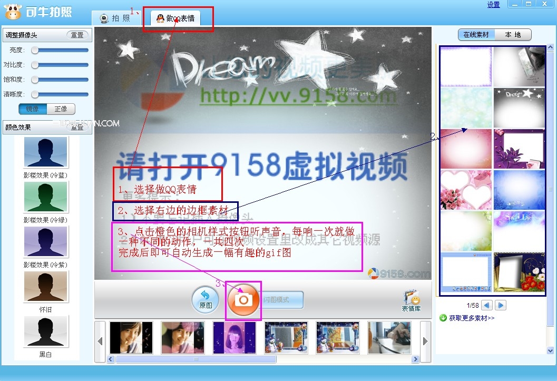
Task: Apply the 黑白 black-and-white effect
Action: pyautogui.click(x=45, y=331)
